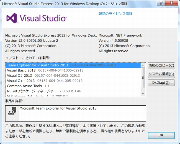
Task: Click the インストールされている製品 label
Action: tap(28, 58)
